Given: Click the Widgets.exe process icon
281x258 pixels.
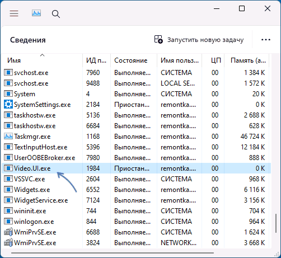Looking at the screenshot, I should click(8, 190).
